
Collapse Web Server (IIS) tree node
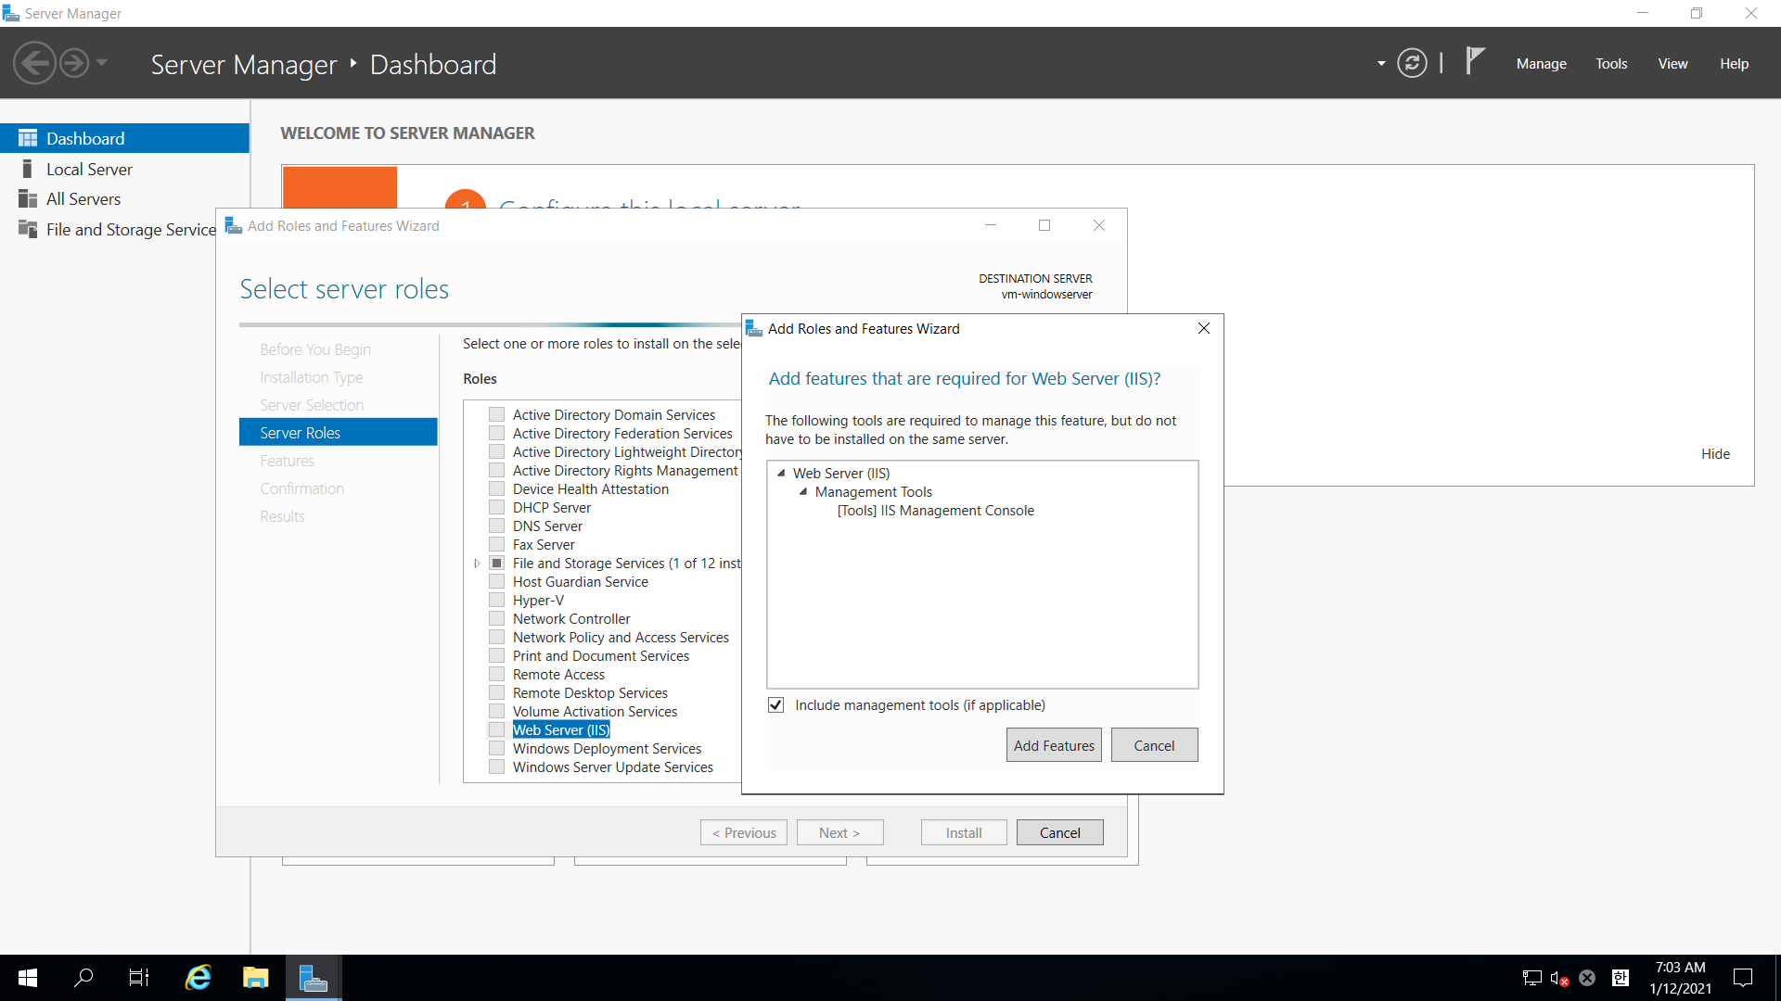point(781,474)
